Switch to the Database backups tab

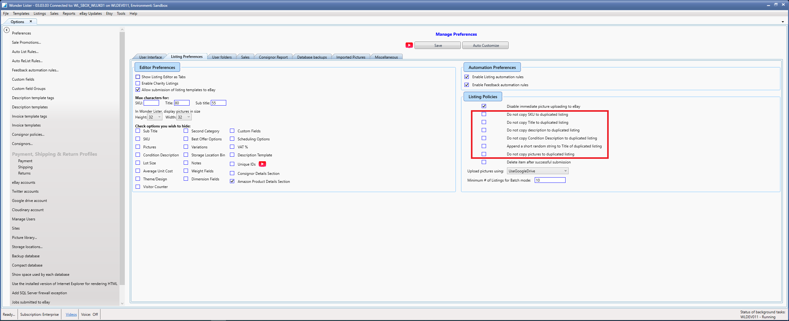[x=312, y=57]
